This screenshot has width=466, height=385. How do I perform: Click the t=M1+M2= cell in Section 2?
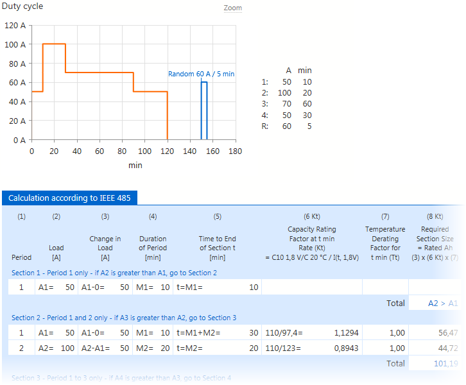point(217,333)
